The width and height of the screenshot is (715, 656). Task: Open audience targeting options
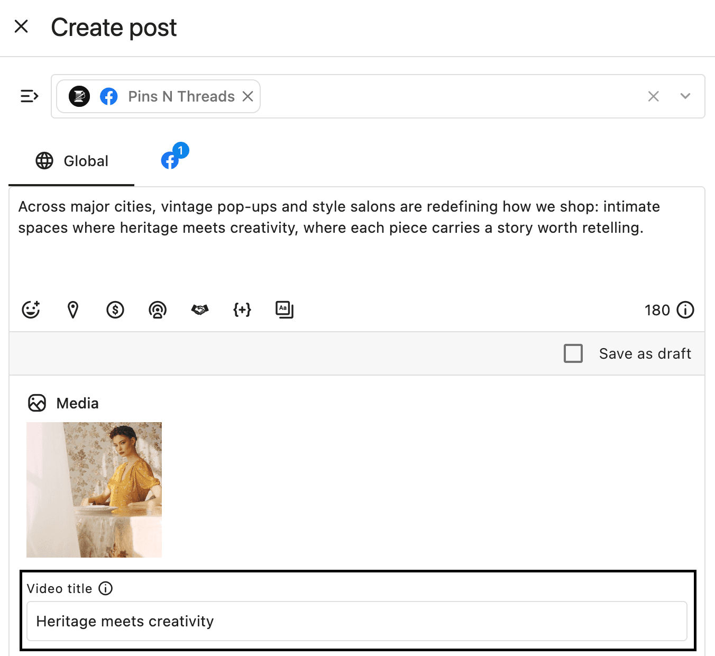pos(158,309)
